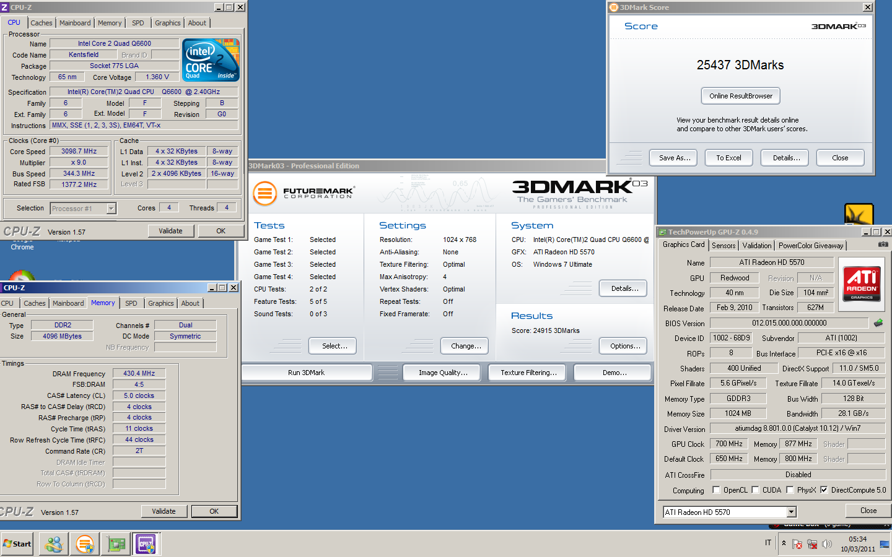Click the Show Desktop icon by the clock
Screen dimensions: 892x557
(x=885, y=544)
